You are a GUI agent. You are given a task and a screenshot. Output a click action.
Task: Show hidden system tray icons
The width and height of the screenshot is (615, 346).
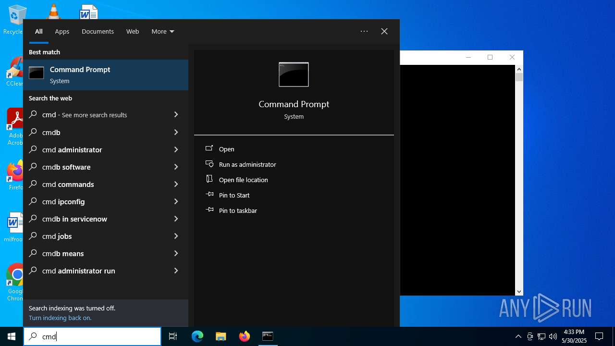(x=518, y=336)
